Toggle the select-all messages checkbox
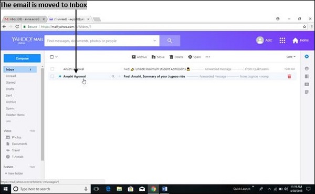 [52, 57]
